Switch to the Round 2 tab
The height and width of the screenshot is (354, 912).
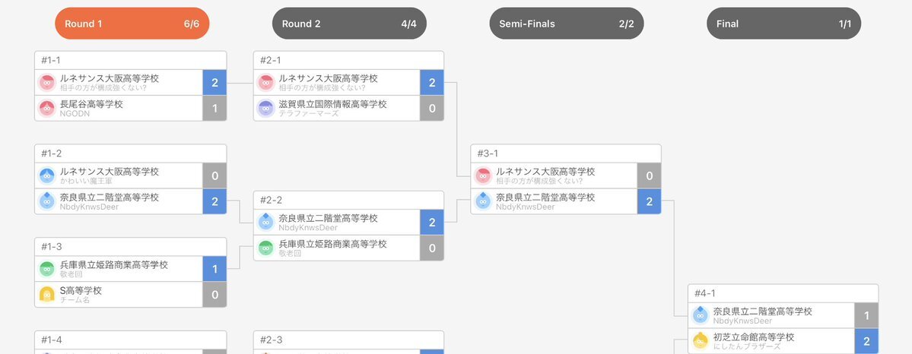(x=349, y=24)
